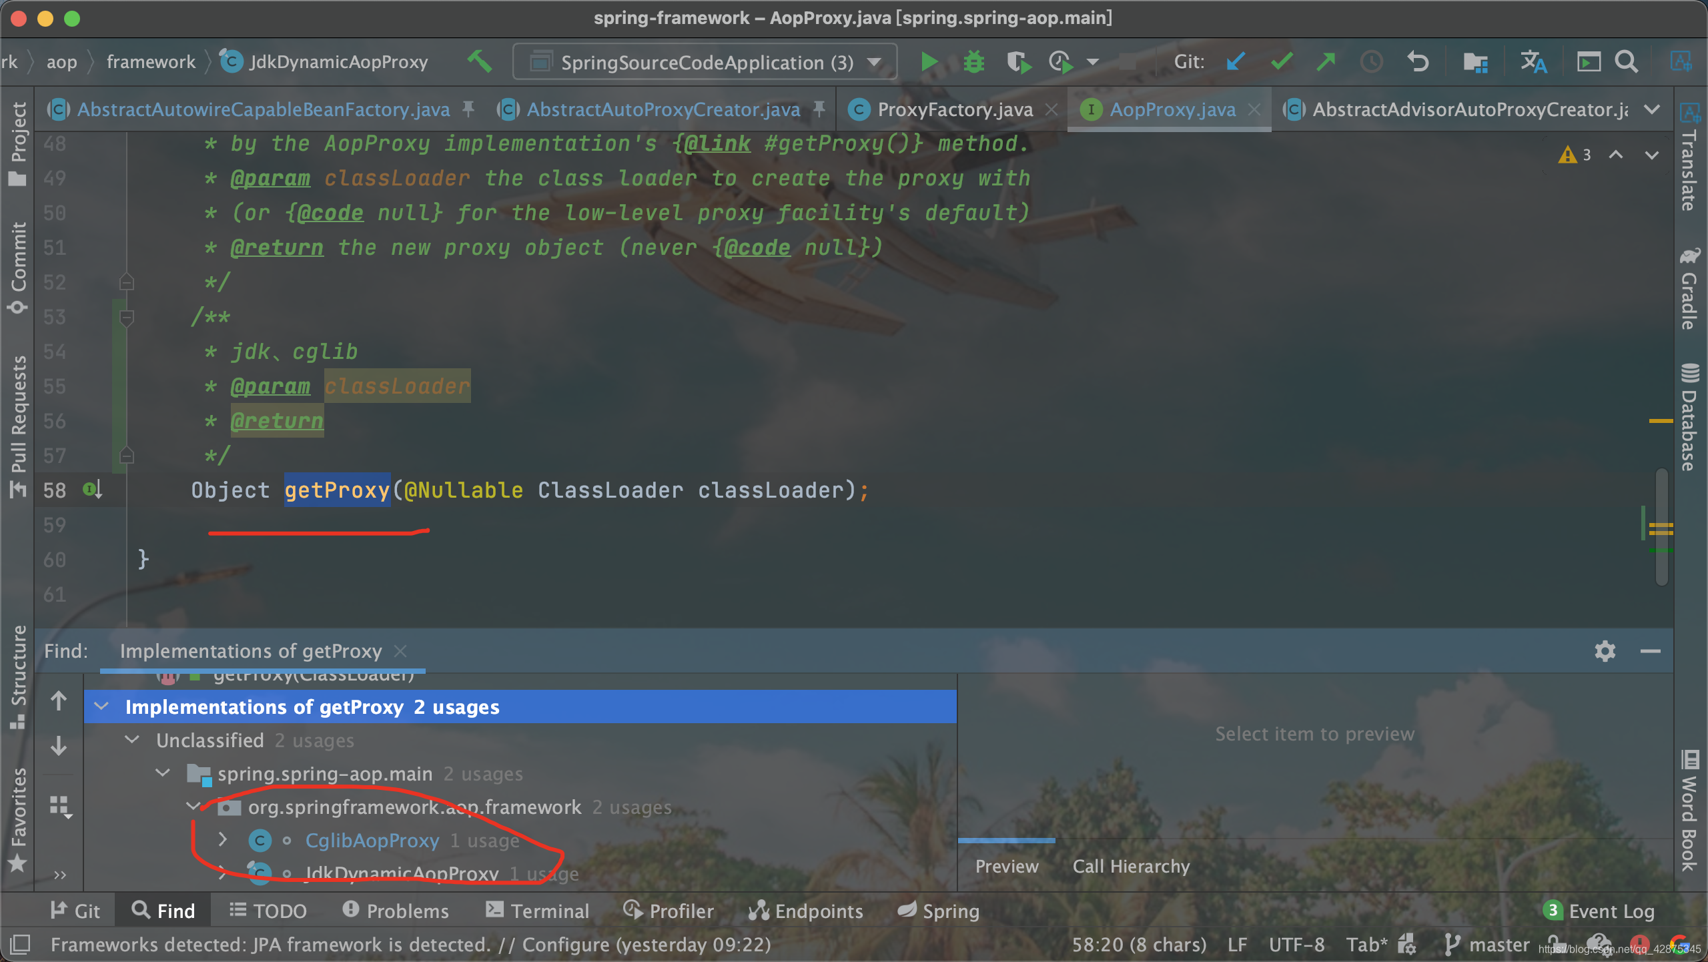Toggle pin on AbstractAutowireCapableBeanFactory.java tab
The width and height of the screenshot is (1708, 962).
468,109
